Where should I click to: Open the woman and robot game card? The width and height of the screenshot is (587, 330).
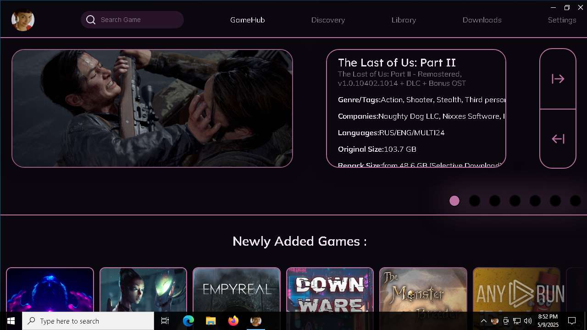point(143,290)
